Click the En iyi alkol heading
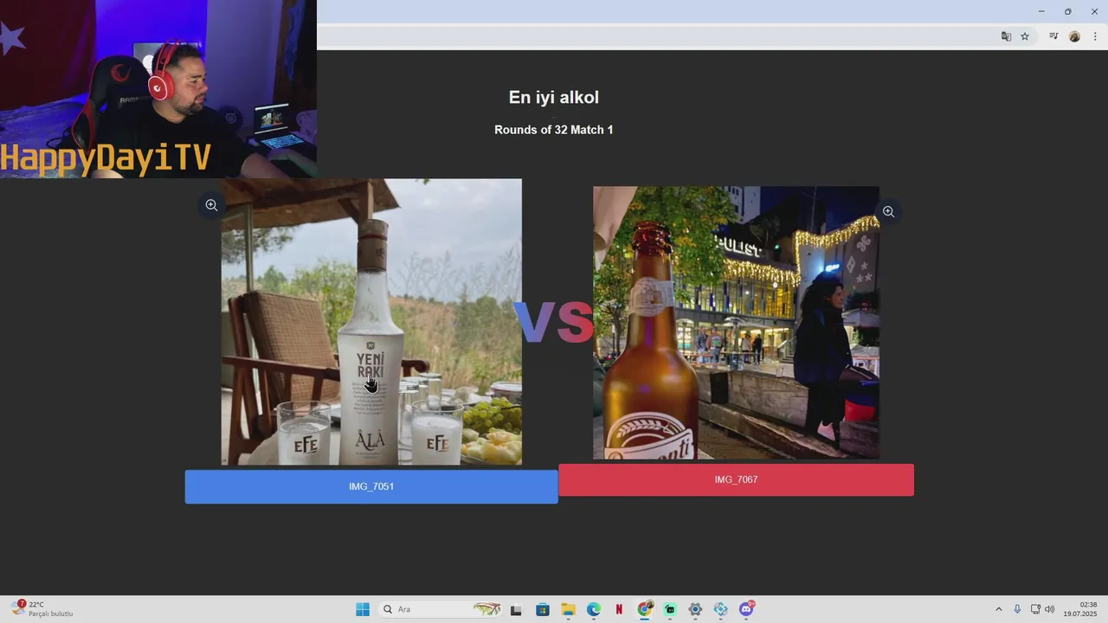 tap(554, 98)
